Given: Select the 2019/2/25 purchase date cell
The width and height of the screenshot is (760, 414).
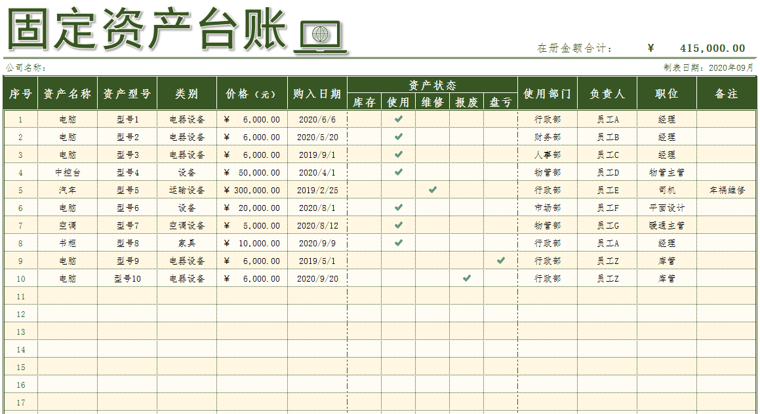Looking at the screenshot, I should click(317, 190).
